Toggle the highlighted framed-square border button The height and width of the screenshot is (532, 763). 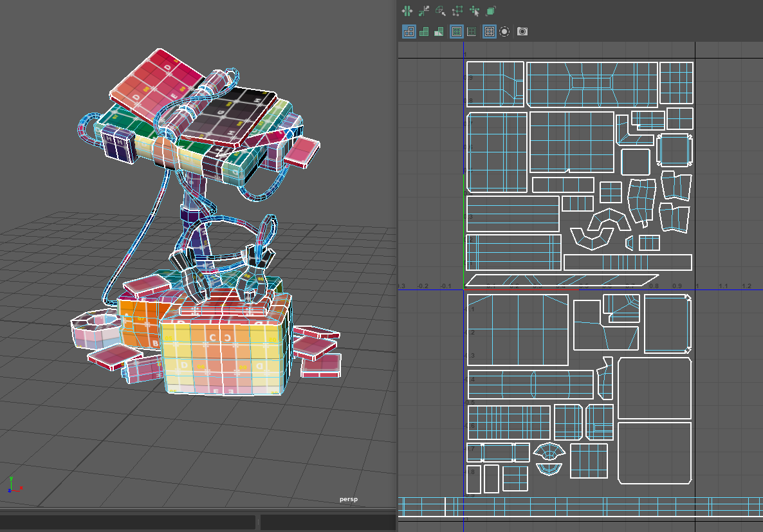point(457,31)
